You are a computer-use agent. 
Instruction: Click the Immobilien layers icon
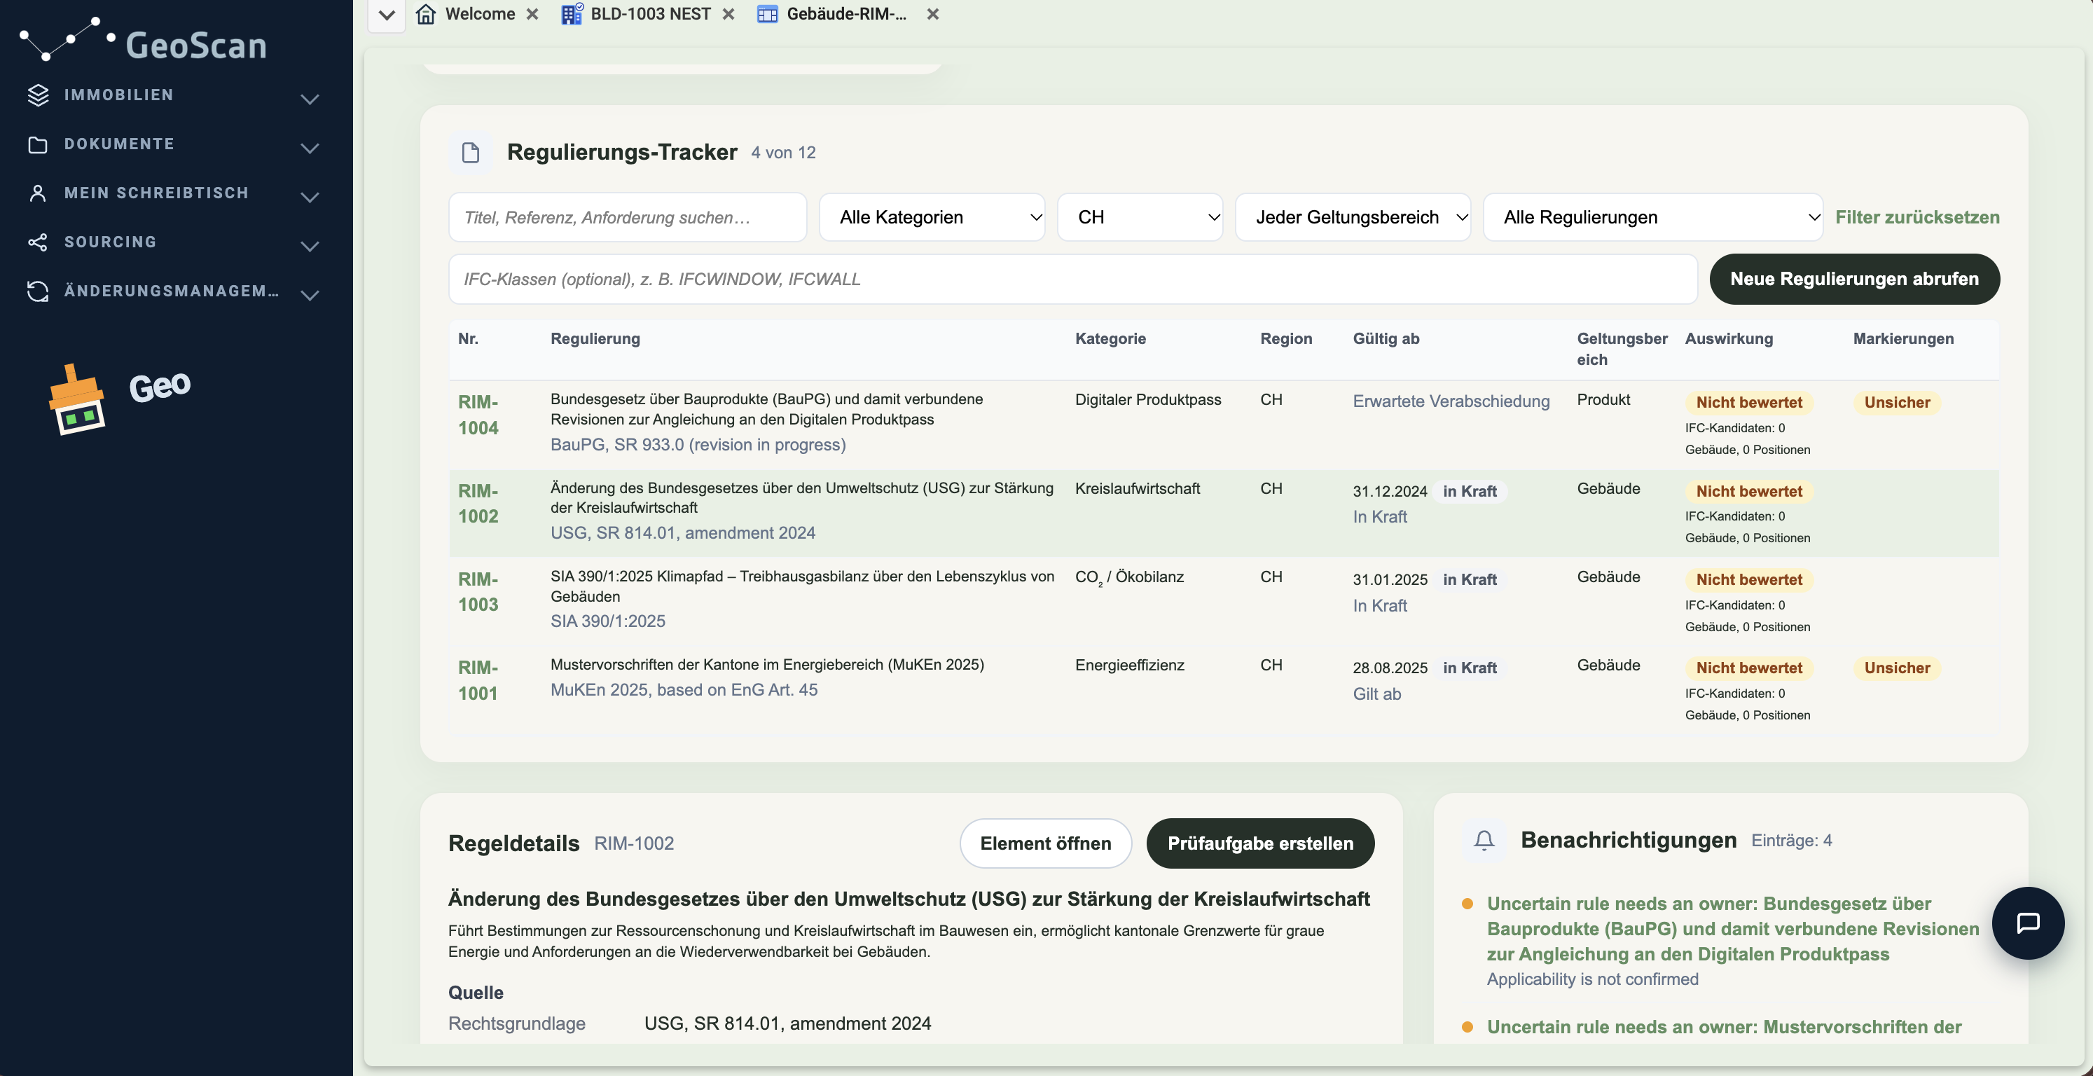tap(37, 95)
